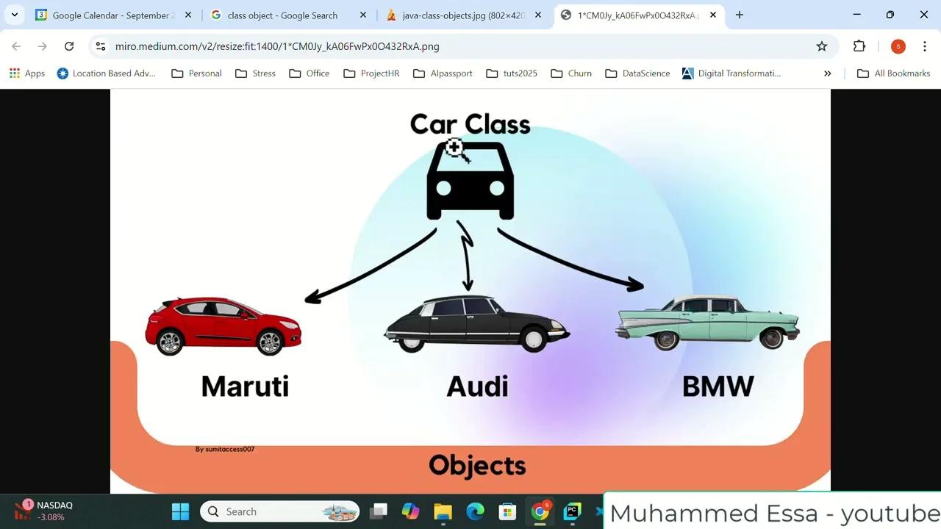The image size is (941, 529).
Task: Launch Microsoft Edge from the taskbar
Action: [x=474, y=511]
